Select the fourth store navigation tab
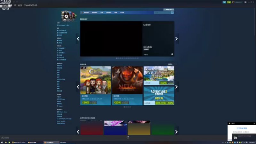This screenshot has width=256, height=144. pyautogui.click(x=108, y=12)
